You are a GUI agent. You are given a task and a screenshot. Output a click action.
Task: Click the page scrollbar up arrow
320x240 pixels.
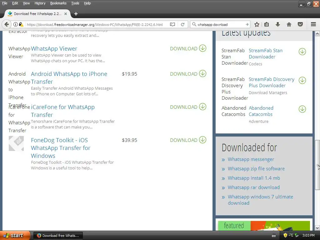click(317, 34)
